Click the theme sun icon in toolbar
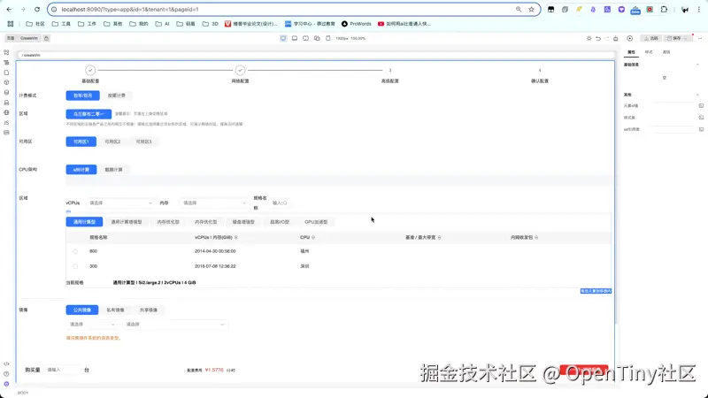Image resolution: width=708 pixels, height=398 pixels. [x=589, y=38]
